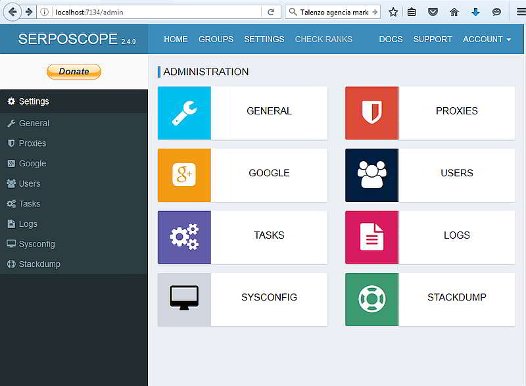The height and width of the screenshot is (386, 526).
Task: Click the lifebuoy icon on the STACKDUMP tile
Action: pyautogui.click(x=371, y=299)
